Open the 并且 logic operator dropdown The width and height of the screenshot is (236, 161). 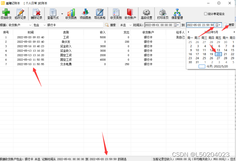click(x=126, y=25)
